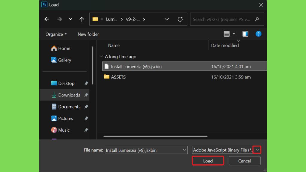Click the pin icon next to Desktop
The image size is (306, 172).
86,83
